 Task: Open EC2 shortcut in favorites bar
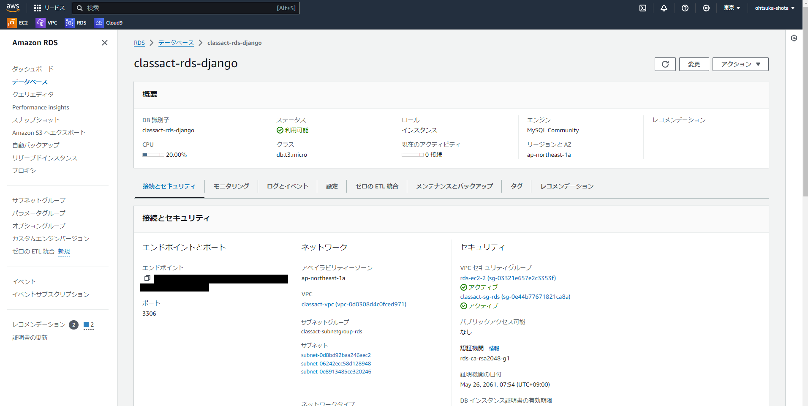coord(18,23)
